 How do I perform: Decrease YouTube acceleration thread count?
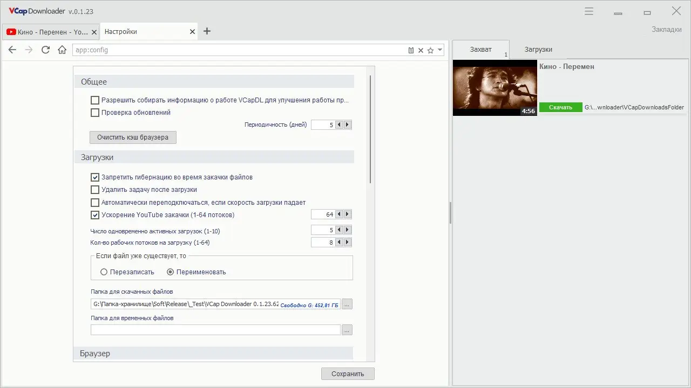click(x=339, y=214)
